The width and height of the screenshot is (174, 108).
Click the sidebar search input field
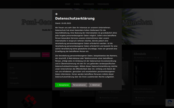tap(25, 55)
